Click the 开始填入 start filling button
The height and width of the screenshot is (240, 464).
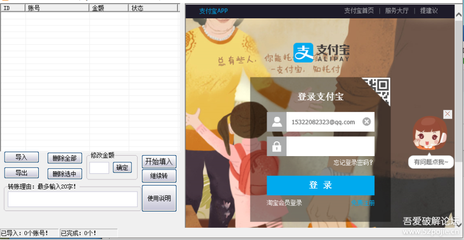point(159,162)
